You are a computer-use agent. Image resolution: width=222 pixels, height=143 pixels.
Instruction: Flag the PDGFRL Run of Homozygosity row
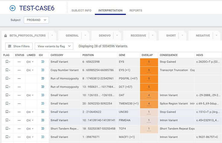7,79
